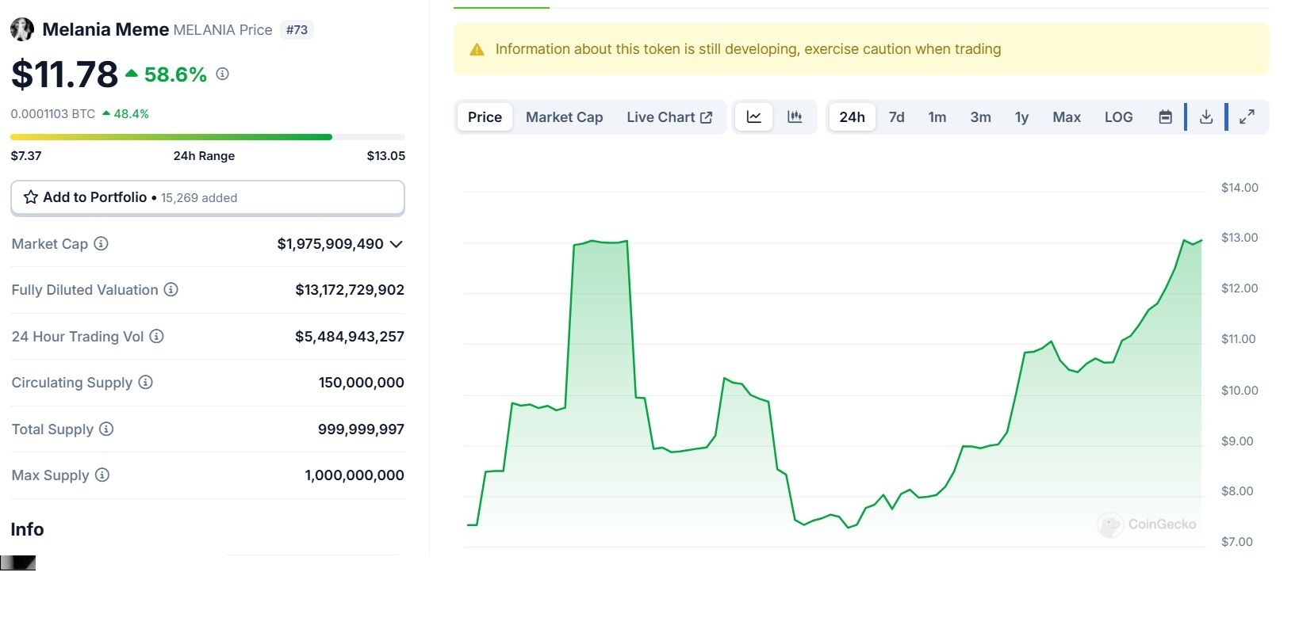The height and width of the screenshot is (618, 1299).
Task: Select the Price chart tab
Action: tap(485, 117)
